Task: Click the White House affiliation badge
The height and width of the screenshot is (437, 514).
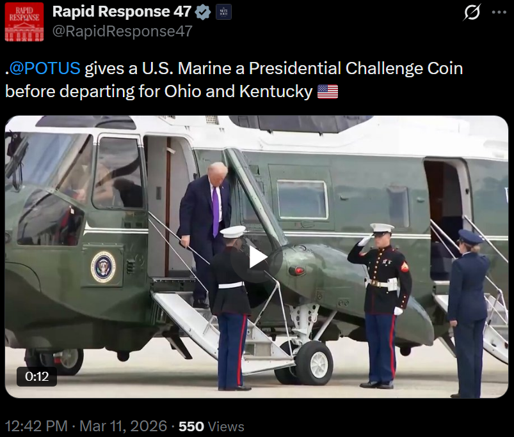Action: tap(223, 12)
